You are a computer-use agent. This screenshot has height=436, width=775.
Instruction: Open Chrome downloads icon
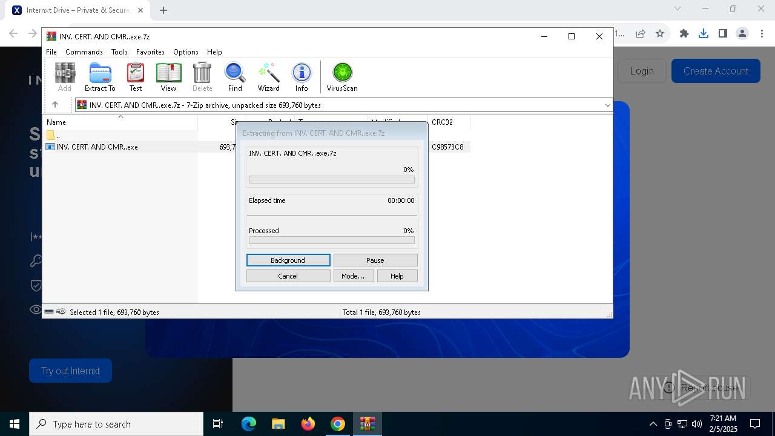[x=704, y=33]
